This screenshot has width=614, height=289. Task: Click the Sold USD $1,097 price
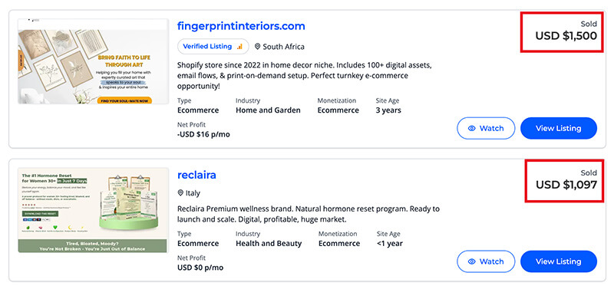tap(566, 179)
